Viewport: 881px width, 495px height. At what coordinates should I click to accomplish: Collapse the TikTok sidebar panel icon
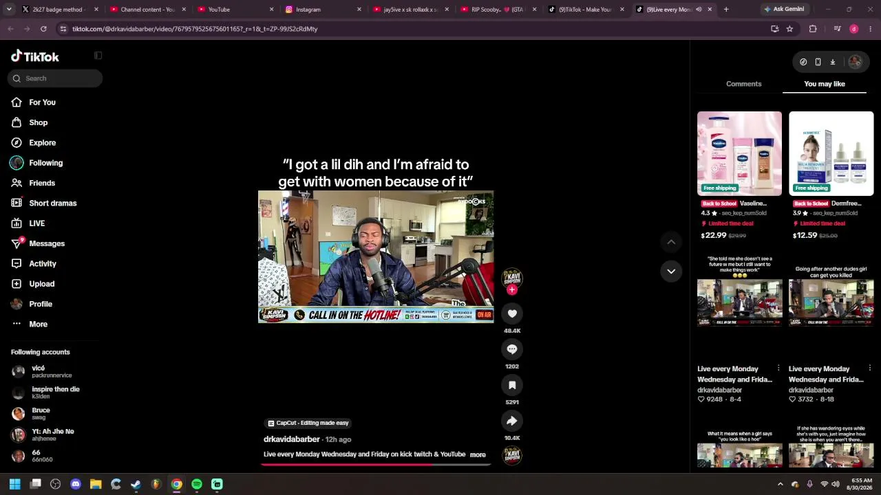(98, 56)
